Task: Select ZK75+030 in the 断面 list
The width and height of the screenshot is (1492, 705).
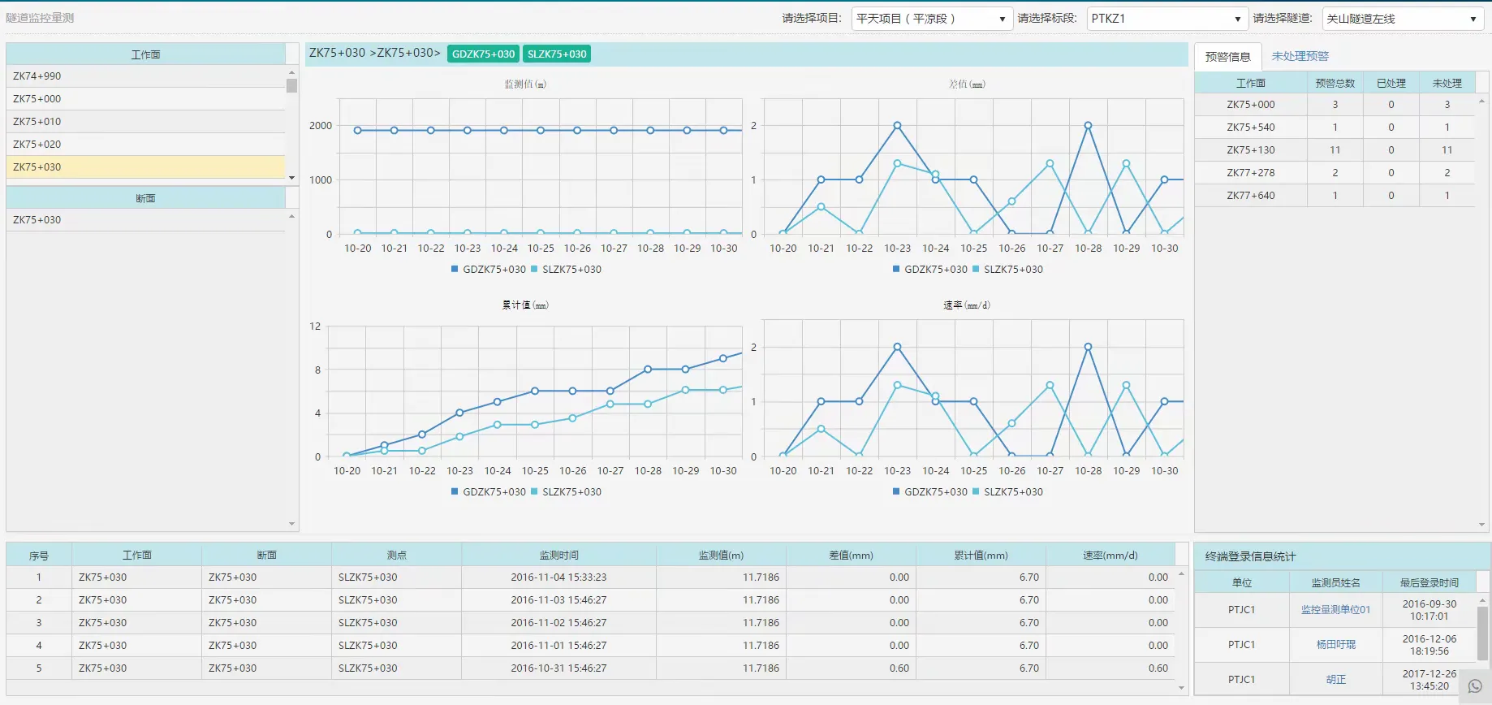Action: coord(146,220)
